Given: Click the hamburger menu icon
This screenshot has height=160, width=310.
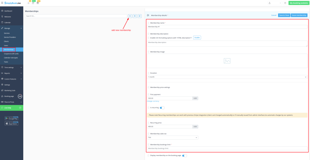Looking at the screenshot, I should [x=2, y=3].
